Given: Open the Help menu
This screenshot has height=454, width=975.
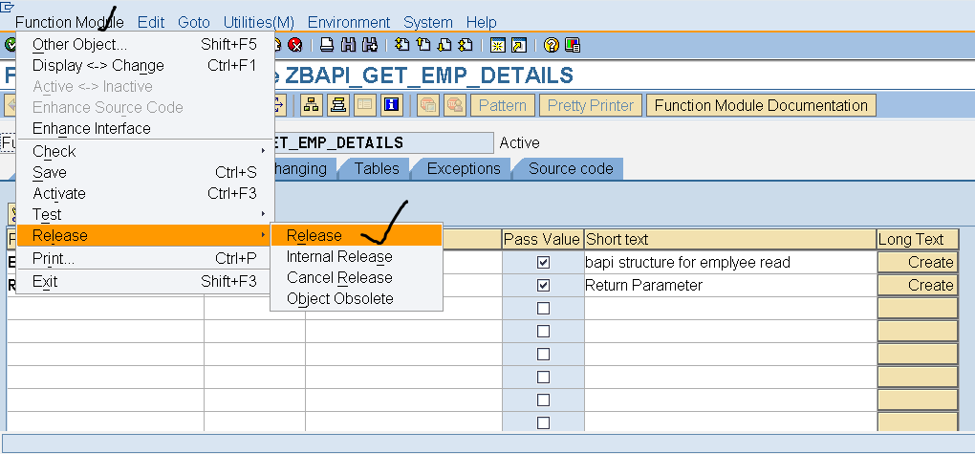Looking at the screenshot, I should (x=481, y=23).
